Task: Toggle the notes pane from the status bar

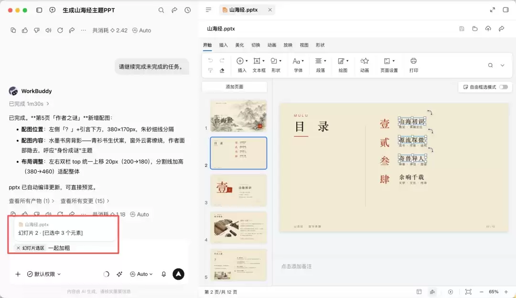Action: (432, 292)
